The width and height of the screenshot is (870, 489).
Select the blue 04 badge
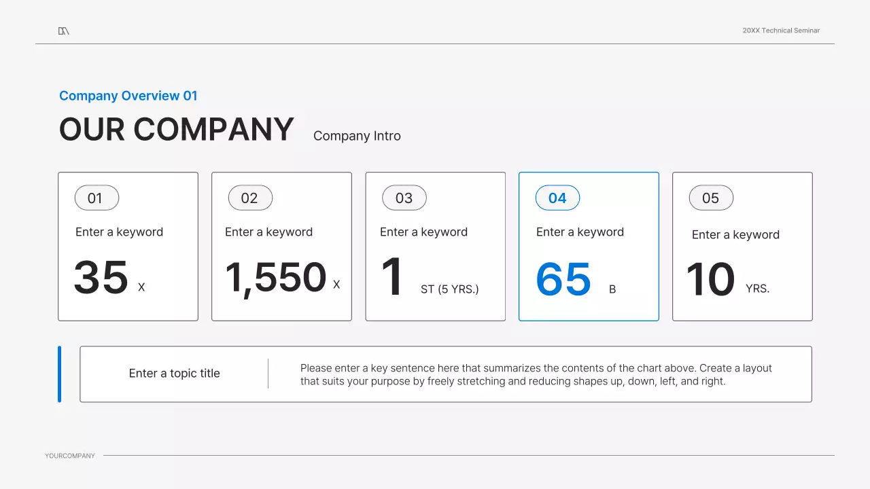click(x=557, y=198)
